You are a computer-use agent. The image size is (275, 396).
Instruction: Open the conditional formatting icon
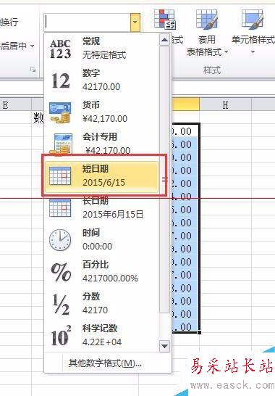click(x=165, y=19)
